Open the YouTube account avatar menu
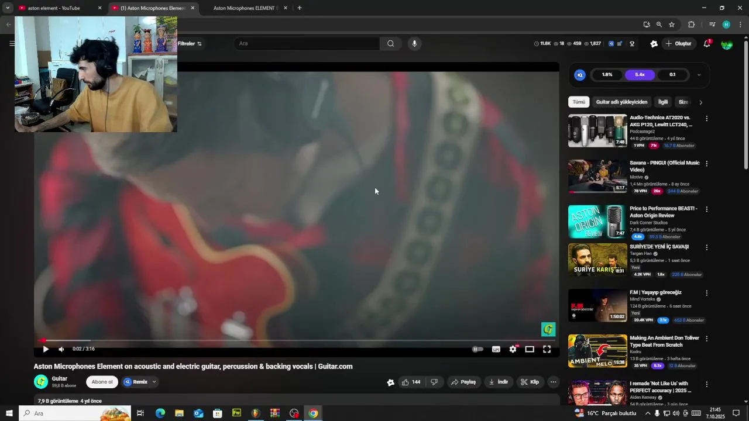This screenshot has width=749, height=421. click(x=727, y=44)
